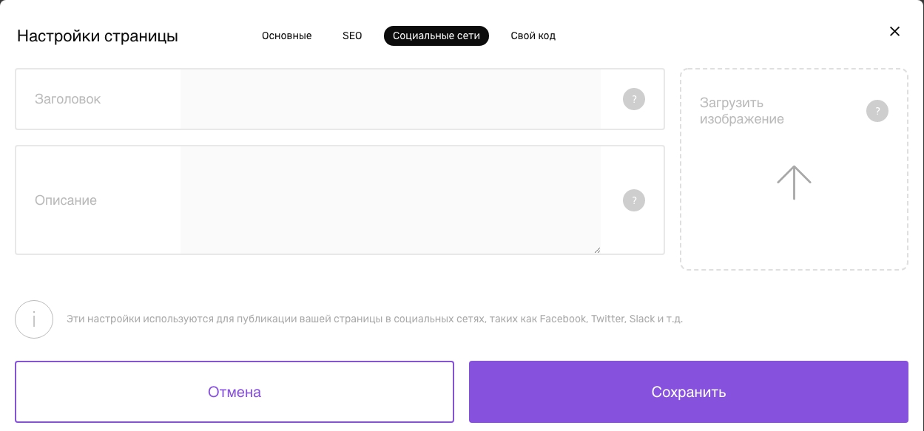Screen dimensions: 924x431
Task: Close the page settings dialog
Action: (x=894, y=31)
